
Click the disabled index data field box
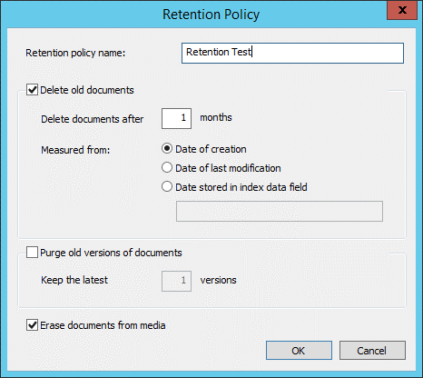[280, 211]
